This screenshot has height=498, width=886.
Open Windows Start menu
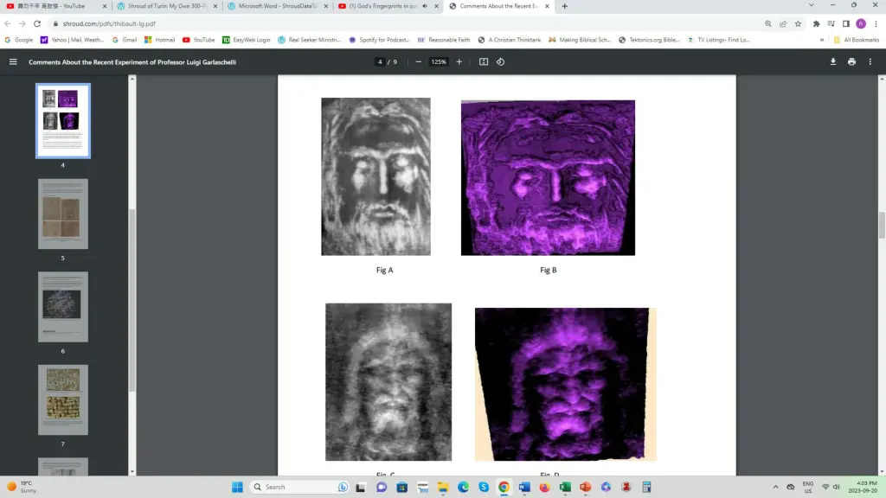click(237, 487)
